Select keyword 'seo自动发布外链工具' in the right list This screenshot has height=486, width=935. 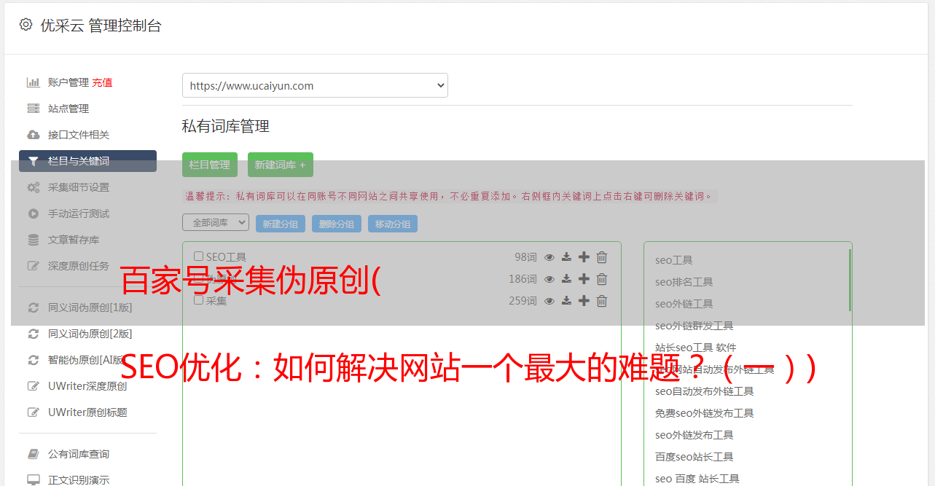coord(705,391)
